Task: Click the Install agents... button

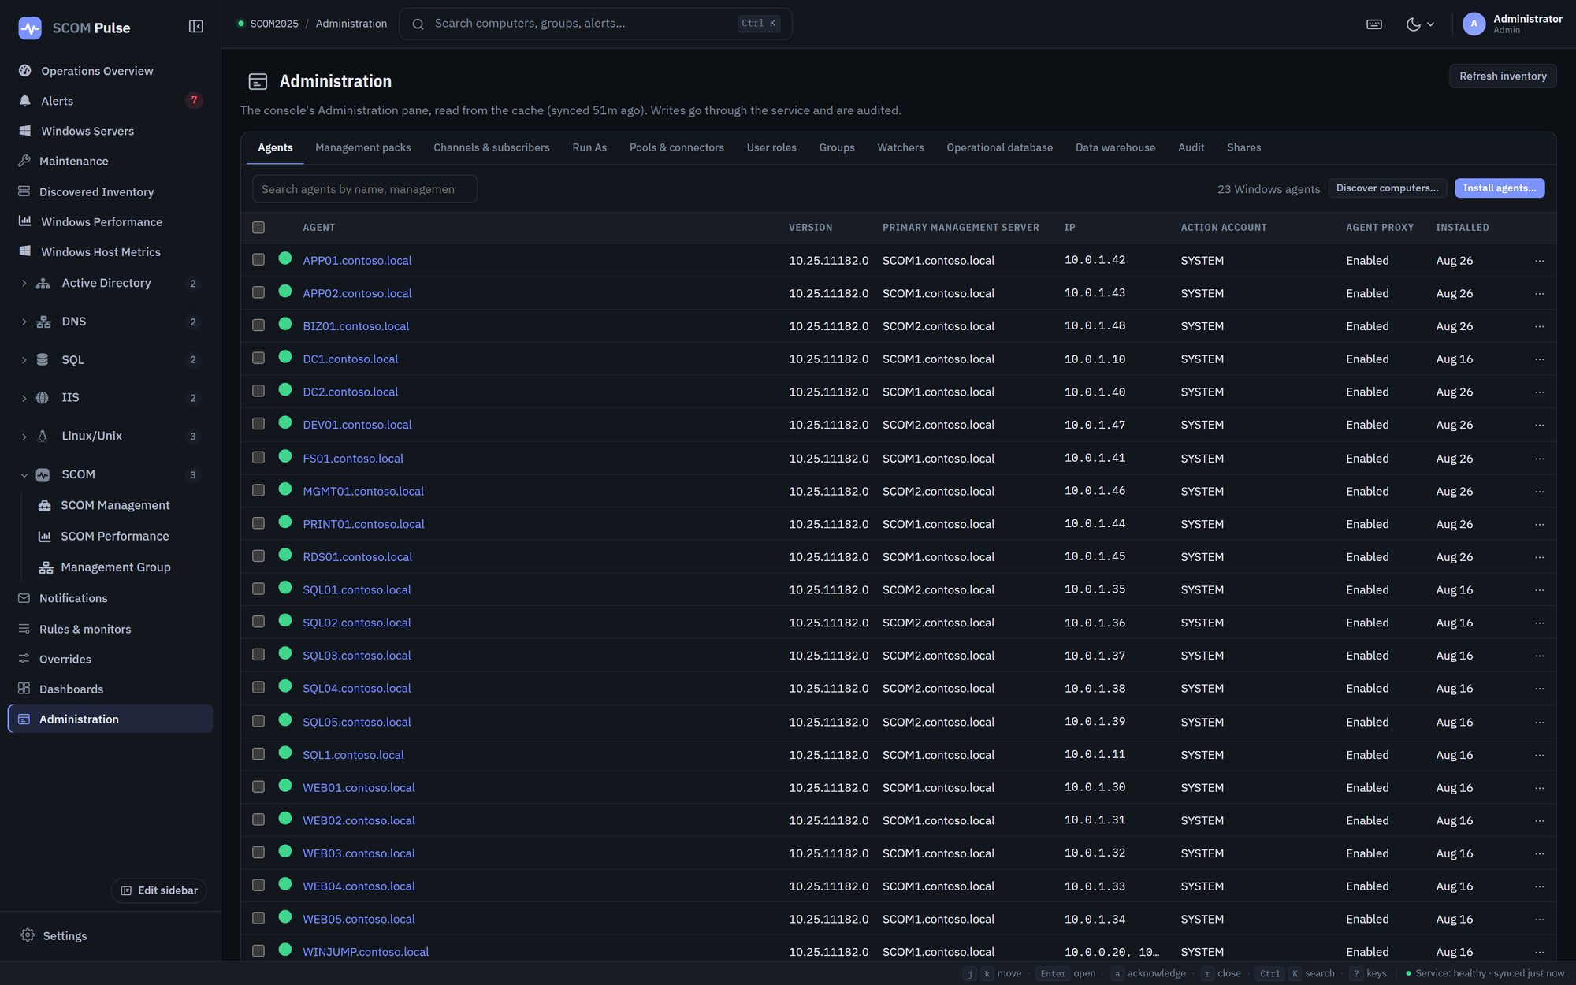Action: [x=1500, y=188]
